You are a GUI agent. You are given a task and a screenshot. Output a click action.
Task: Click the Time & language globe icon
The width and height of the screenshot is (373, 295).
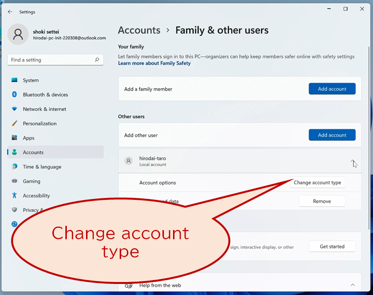pyautogui.click(x=14, y=166)
